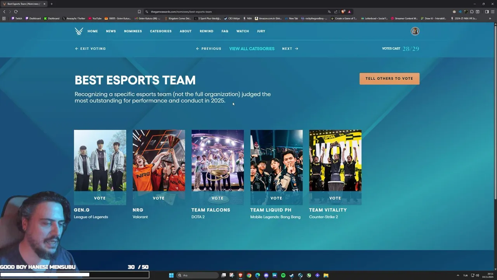
Task: Click TUR language indicator in tray
Action: [x=465, y=275]
